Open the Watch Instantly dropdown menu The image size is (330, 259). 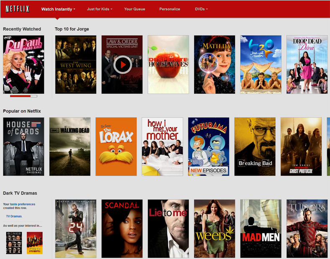pyautogui.click(x=58, y=9)
